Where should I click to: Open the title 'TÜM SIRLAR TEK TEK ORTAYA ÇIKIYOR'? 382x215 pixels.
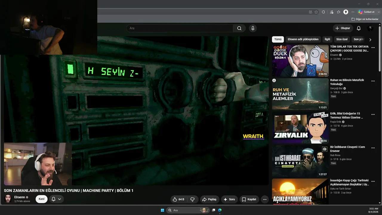point(349,49)
